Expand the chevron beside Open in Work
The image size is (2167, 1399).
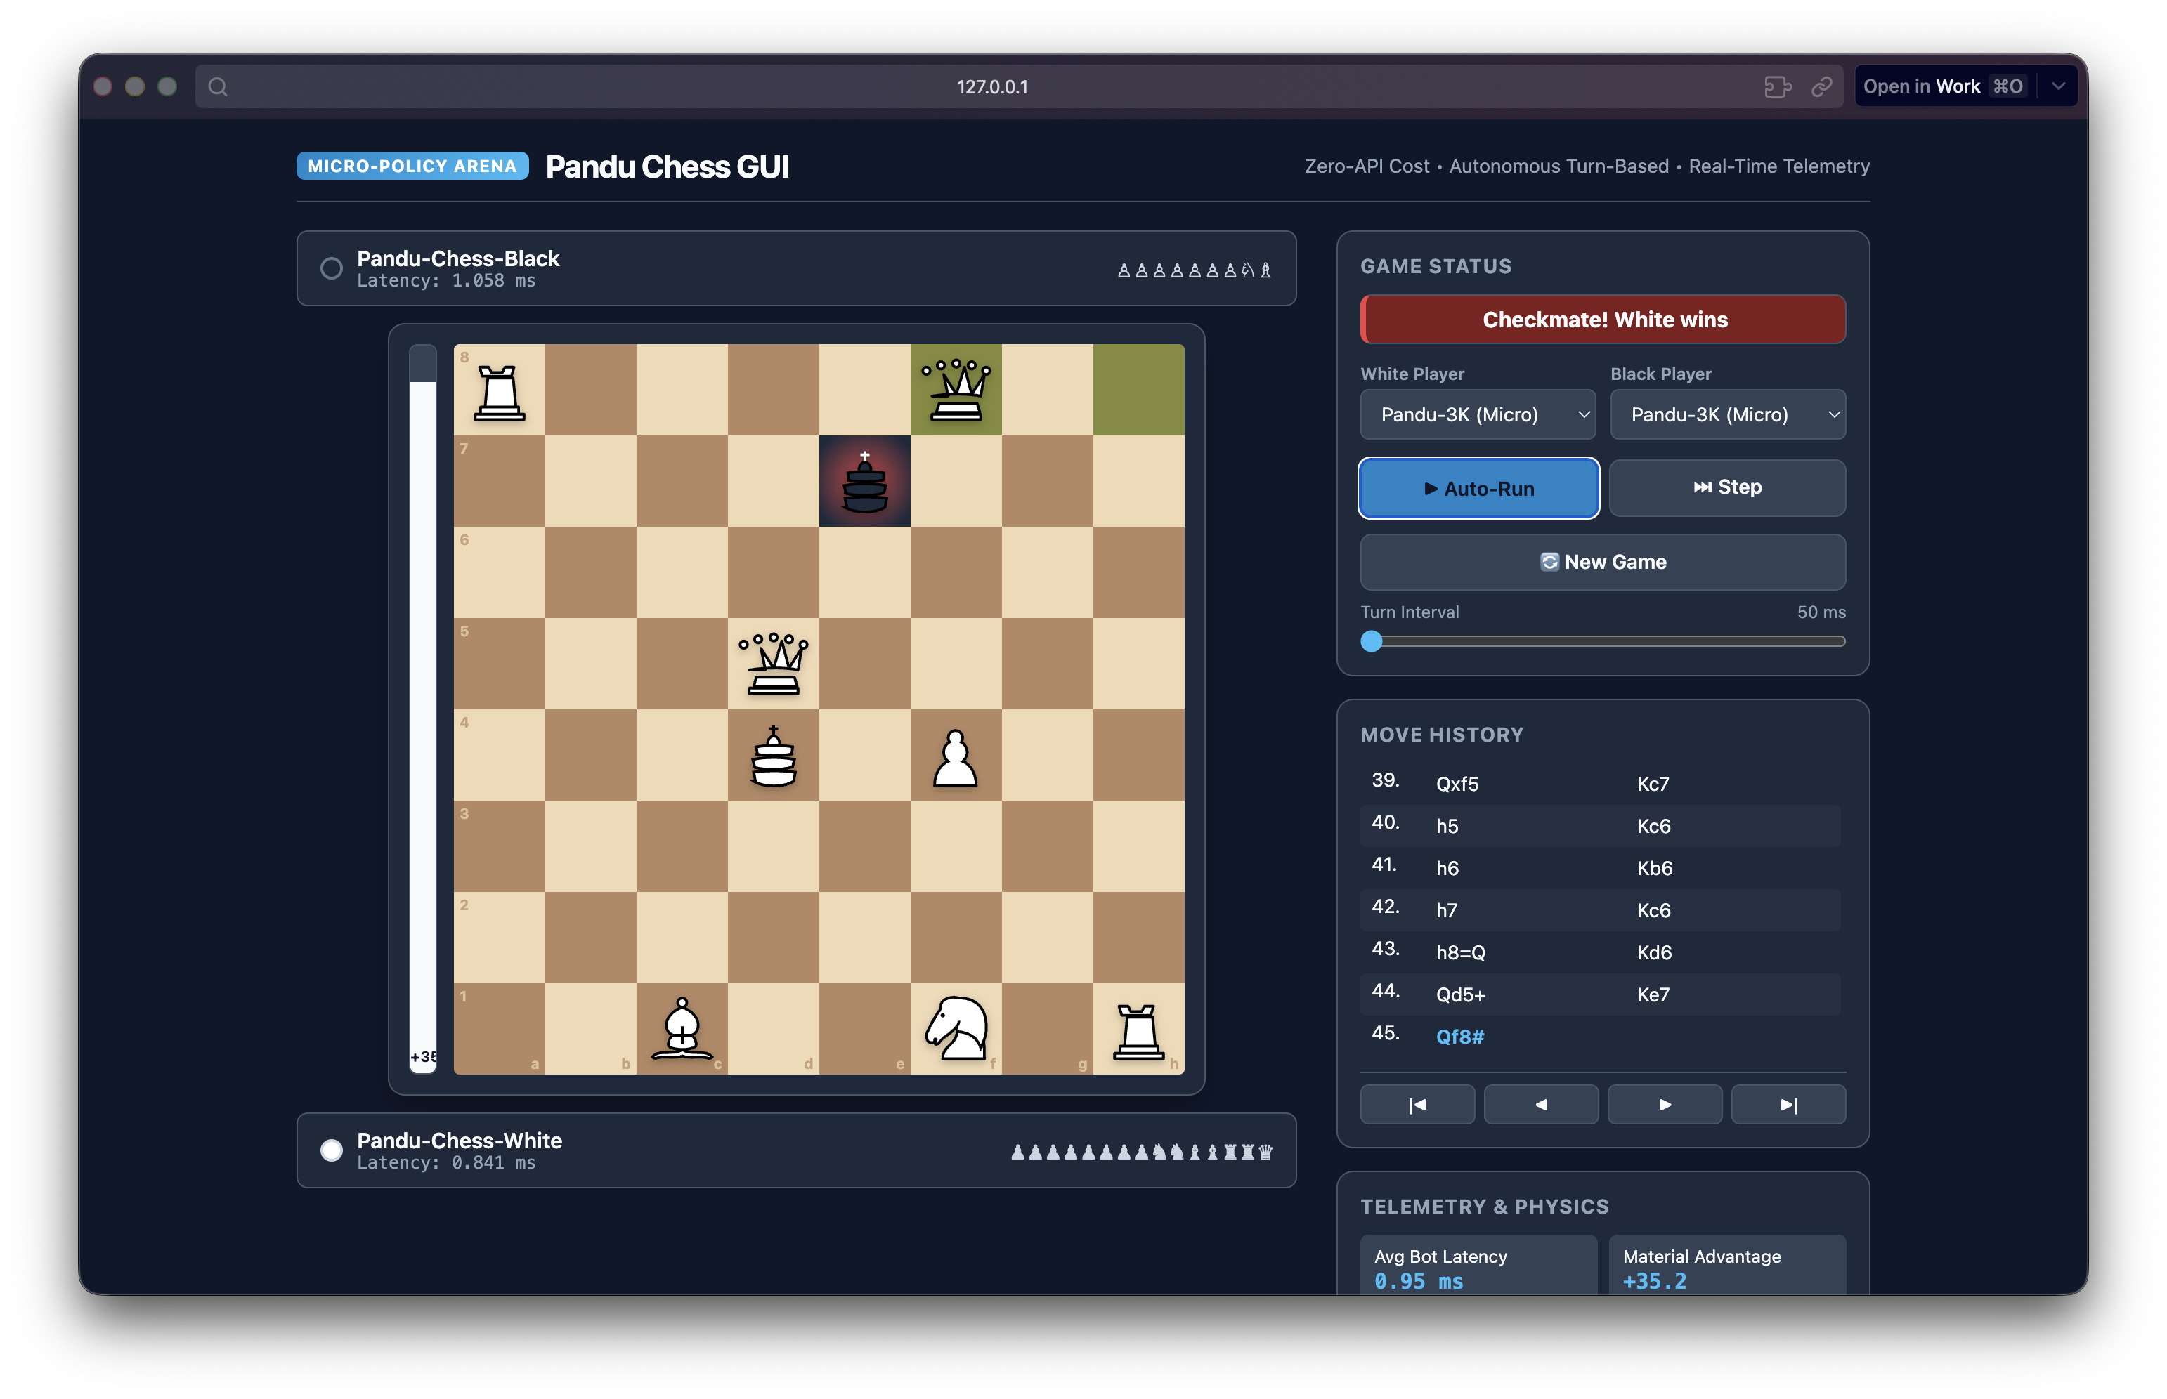[x=2058, y=86]
